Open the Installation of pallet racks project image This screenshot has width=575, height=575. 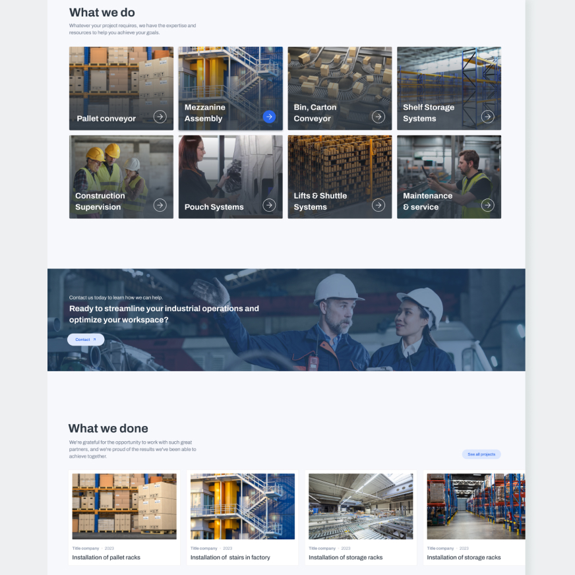point(124,506)
